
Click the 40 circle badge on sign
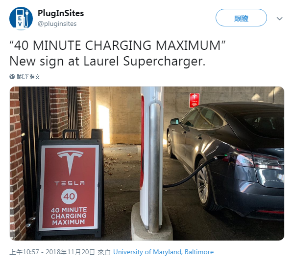[69, 196]
